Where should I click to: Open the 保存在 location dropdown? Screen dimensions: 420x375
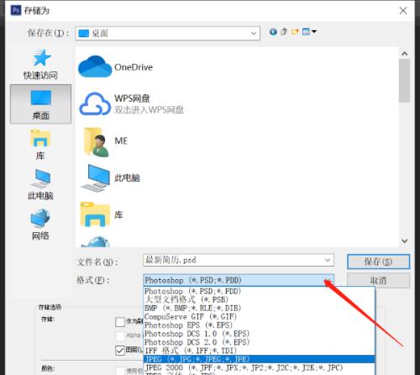[x=168, y=34]
